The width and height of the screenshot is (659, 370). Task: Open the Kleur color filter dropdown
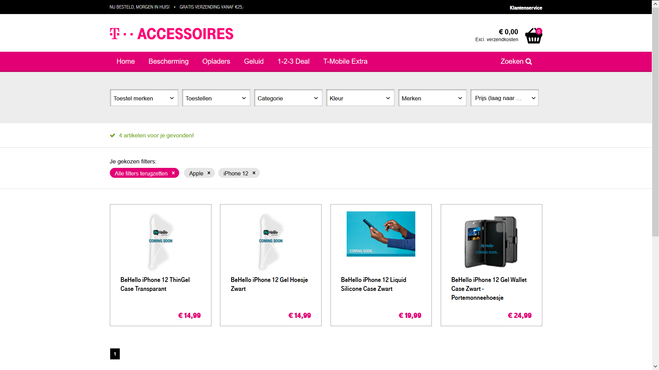(360, 98)
